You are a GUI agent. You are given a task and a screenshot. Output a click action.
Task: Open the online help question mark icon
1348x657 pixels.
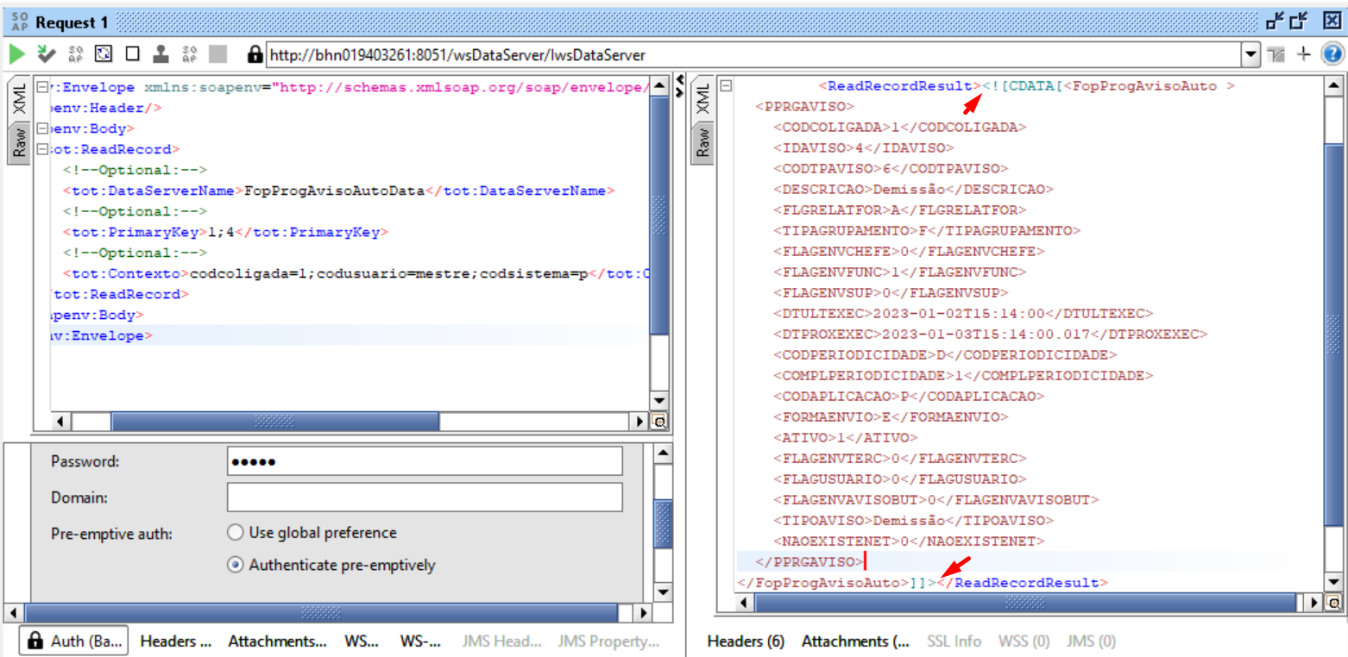1332,54
